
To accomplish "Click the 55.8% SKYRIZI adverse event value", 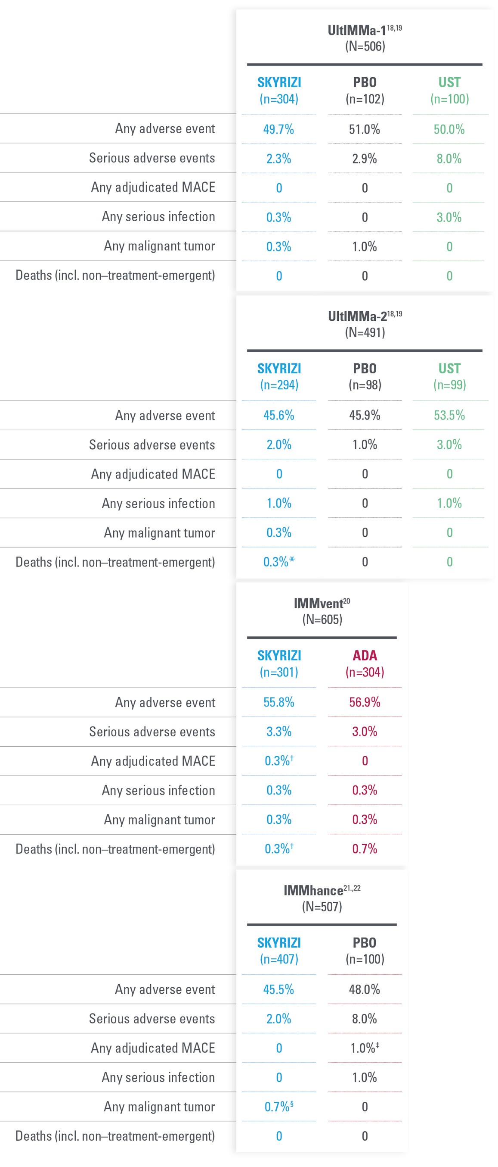I will coord(278,702).
